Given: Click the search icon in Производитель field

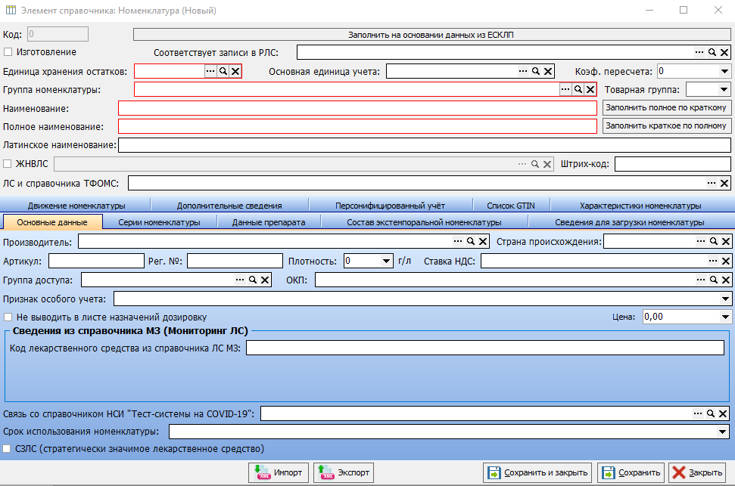Looking at the screenshot, I should coord(470,242).
